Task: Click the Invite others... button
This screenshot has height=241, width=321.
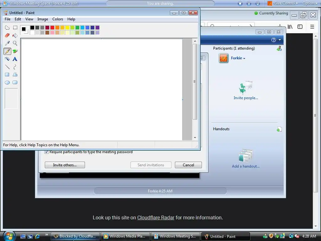Action: (x=65, y=165)
